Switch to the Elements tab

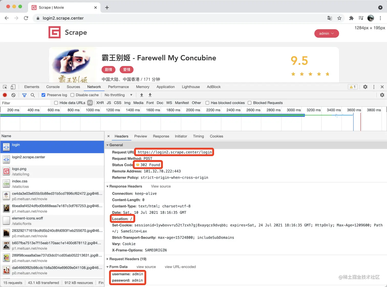coord(32,87)
